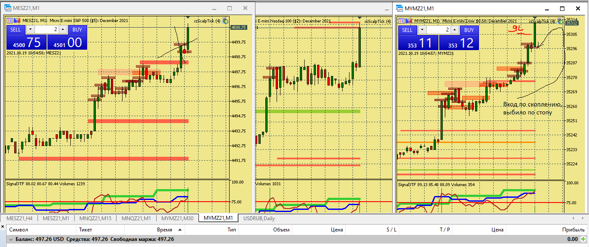Screen dimensions: 589x247
Task: Select the MYMZ21,M1 chart tab
Action: click(218, 218)
